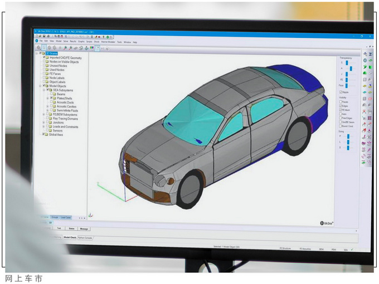Open the Scripts menu
Image resolution: width=379 pixels, height=284 pixels.
tap(89, 42)
